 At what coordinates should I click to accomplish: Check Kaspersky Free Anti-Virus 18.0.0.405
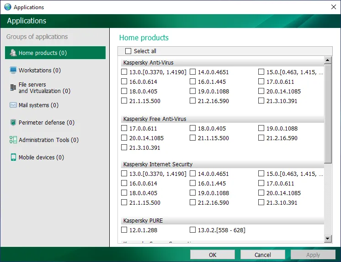pos(192,128)
